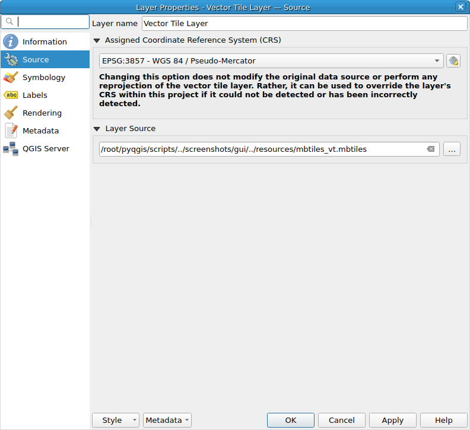Open the EPSG:3857 CRS dropdown
Viewport: 470px width, 430px height.
[271, 60]
